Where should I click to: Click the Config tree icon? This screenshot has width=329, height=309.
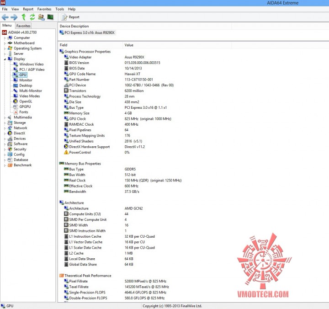coord(10,154)
